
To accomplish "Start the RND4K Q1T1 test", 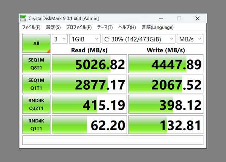I will coord(36,125).
